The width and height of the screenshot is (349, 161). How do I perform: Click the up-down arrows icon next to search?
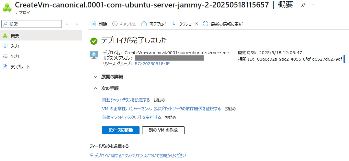coord(67,24)
